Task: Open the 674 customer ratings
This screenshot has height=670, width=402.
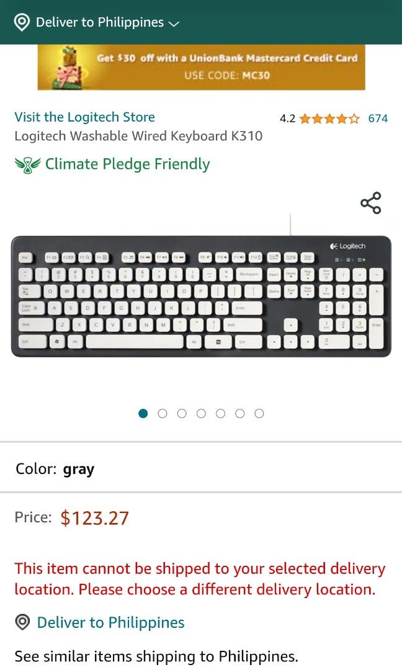Action: point(378,118)
